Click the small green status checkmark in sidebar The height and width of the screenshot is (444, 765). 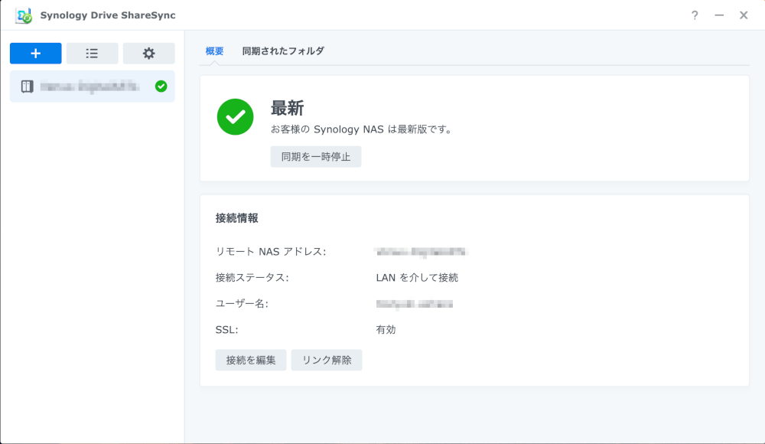(x=161, y=87)
